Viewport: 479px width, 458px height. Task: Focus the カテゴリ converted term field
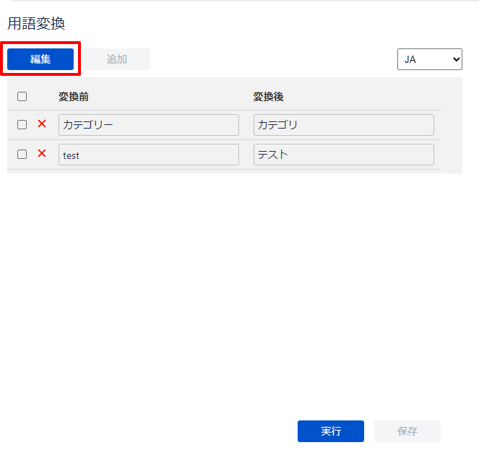(x=343, y=125)
